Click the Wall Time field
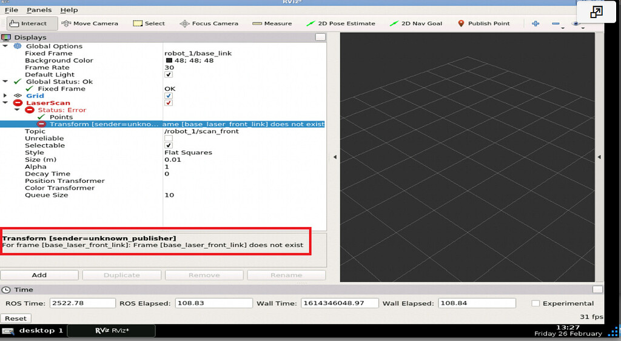The height and width of the screenshot is (341, 621). 340,303
